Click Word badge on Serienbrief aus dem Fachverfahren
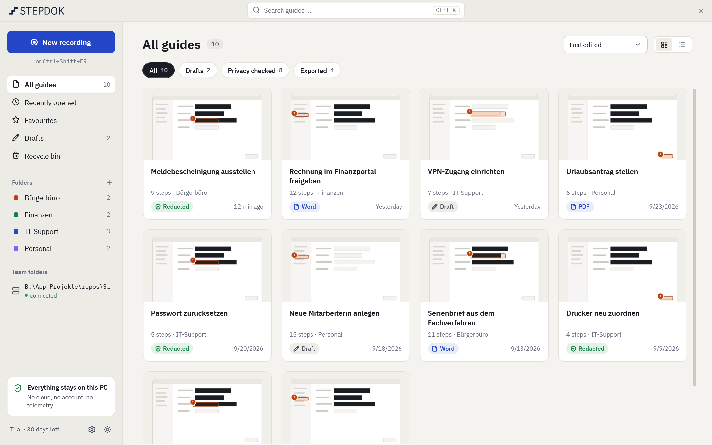The height and width of the screenshot is (445, 712). 443,349
